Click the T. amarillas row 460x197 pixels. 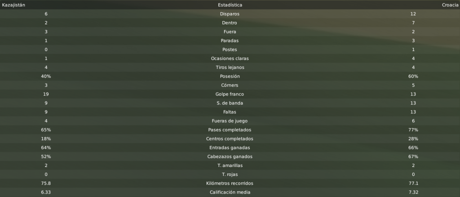[x=230, y=165]
